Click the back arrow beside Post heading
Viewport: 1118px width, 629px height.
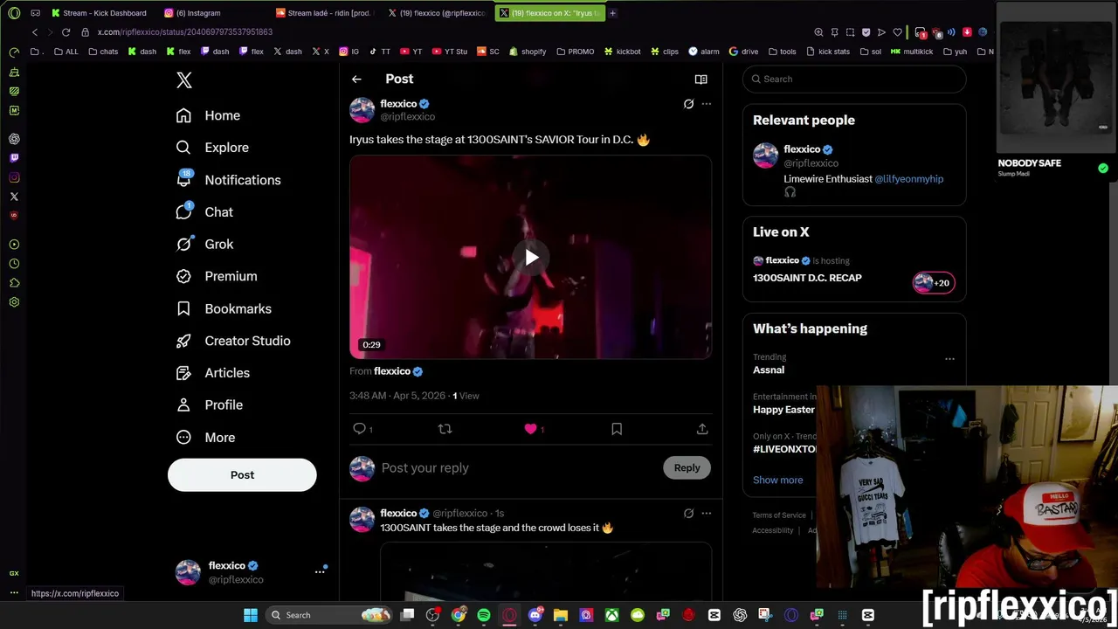(x=356, y=79)
